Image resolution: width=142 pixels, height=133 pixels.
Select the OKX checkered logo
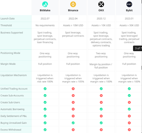(101, 4)
